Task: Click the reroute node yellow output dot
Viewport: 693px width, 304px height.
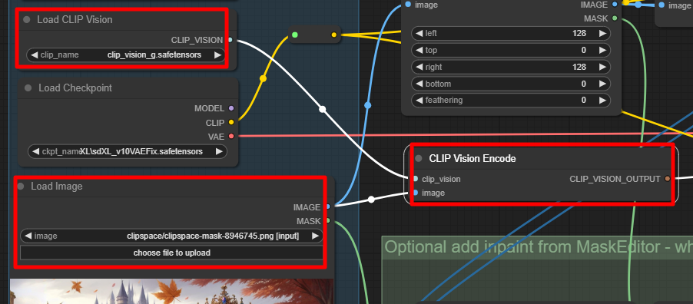Action: coord(333,35)
